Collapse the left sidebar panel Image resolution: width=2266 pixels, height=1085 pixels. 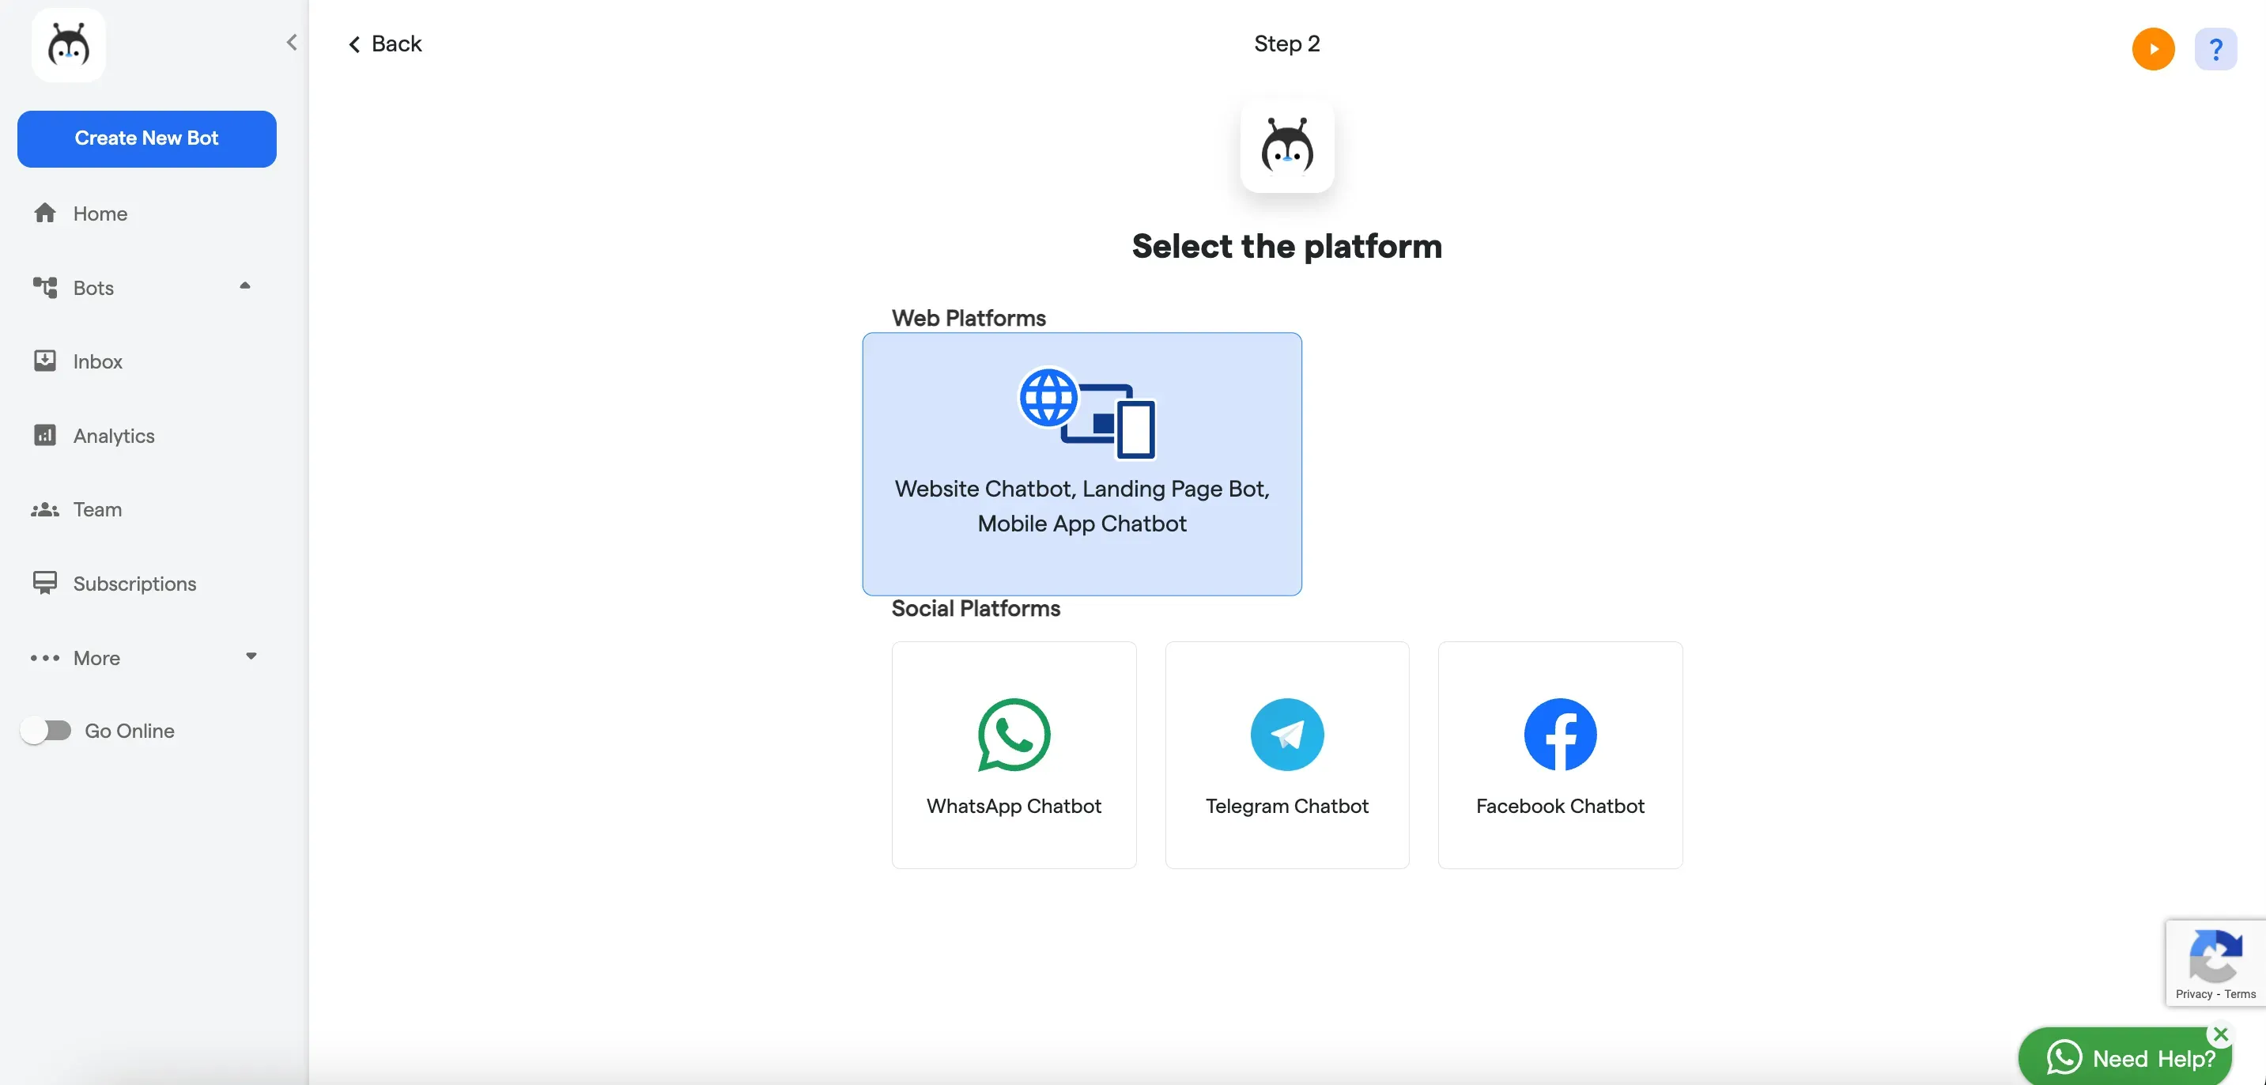click(290, 42)
